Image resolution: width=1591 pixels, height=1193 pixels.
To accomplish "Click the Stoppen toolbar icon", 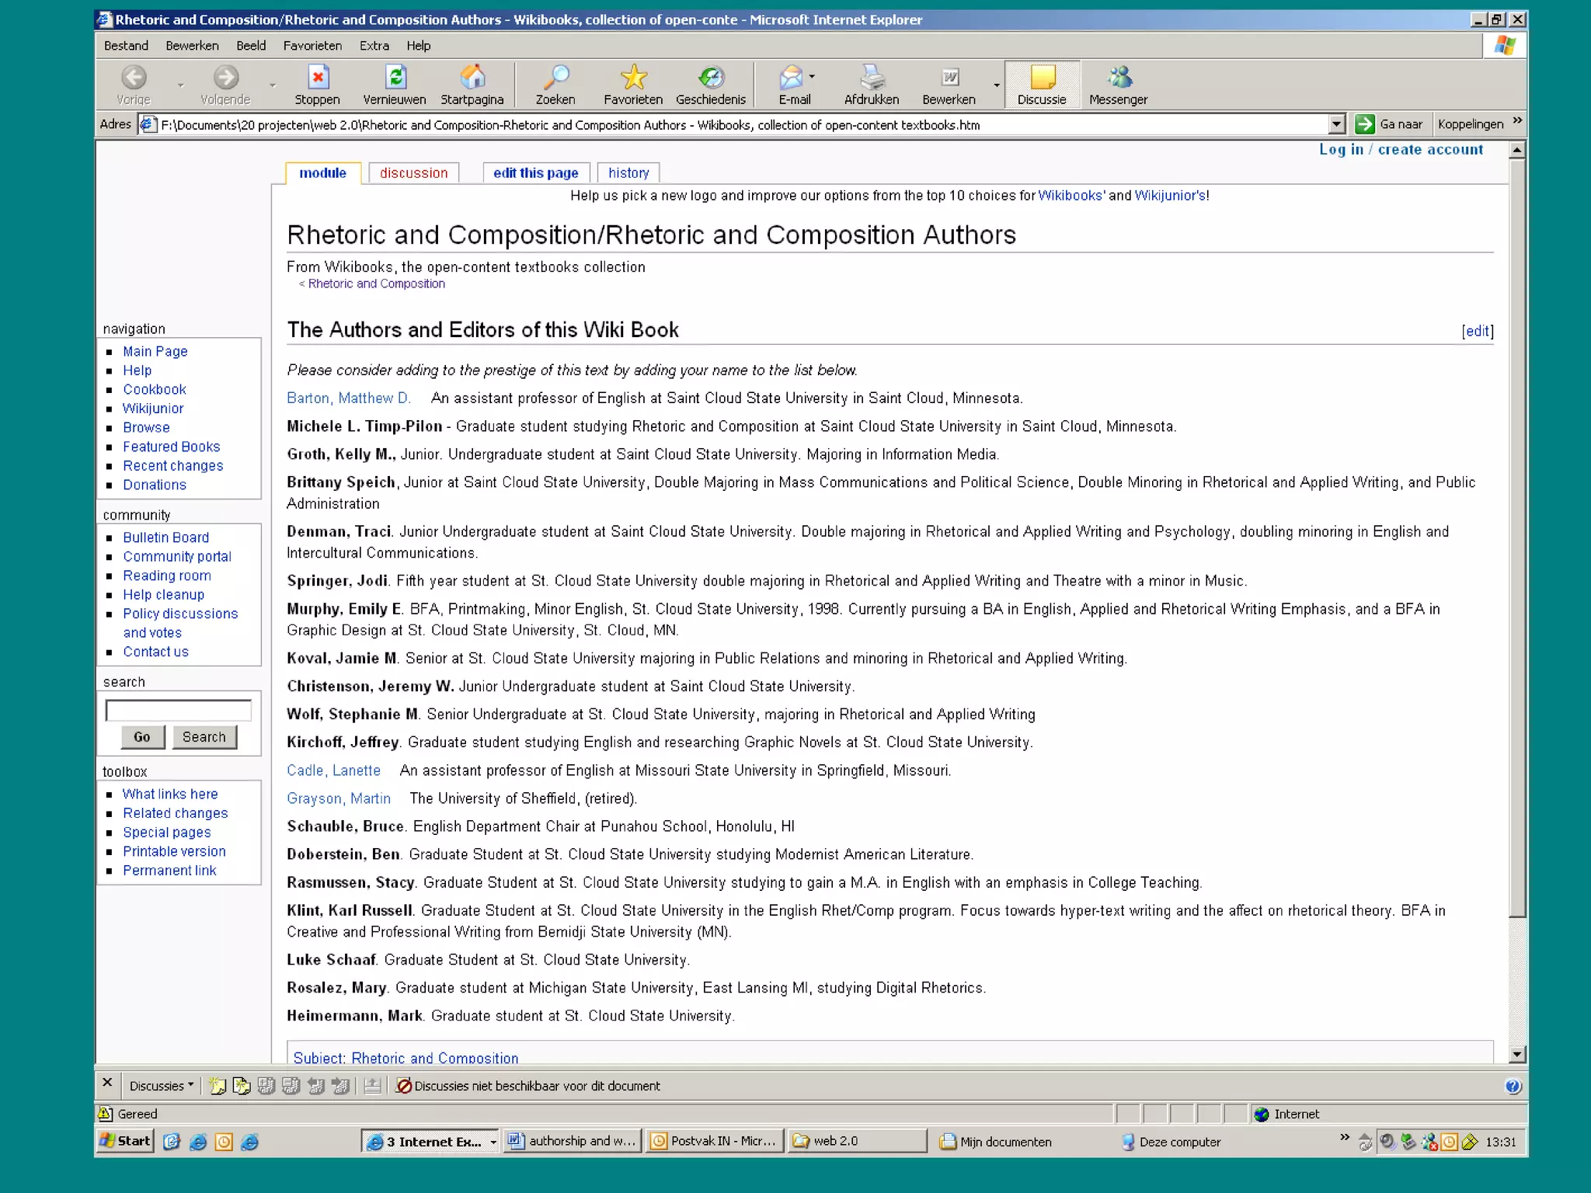I will click(317, 78).
